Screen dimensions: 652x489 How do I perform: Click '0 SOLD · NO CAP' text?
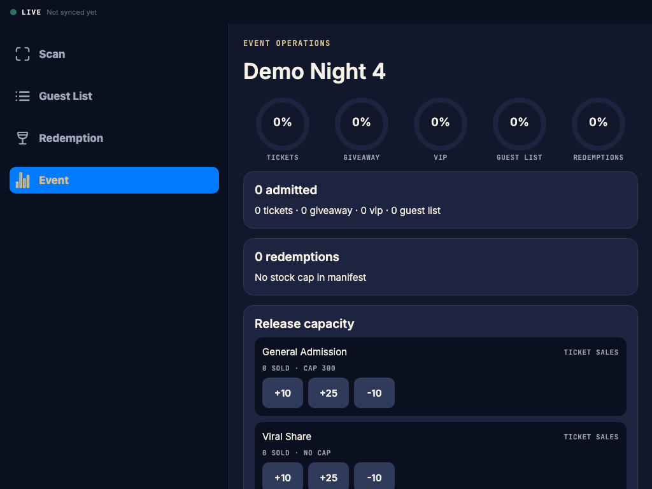297,453
